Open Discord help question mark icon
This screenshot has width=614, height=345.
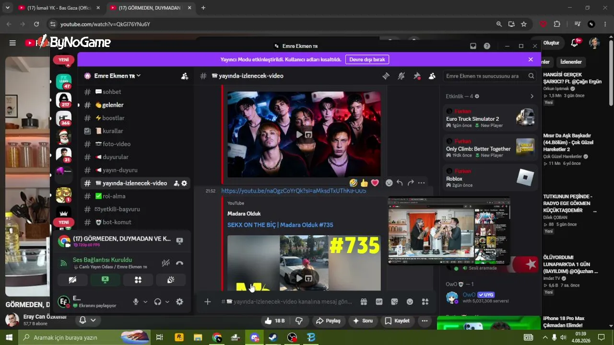[x=487, y=46]
